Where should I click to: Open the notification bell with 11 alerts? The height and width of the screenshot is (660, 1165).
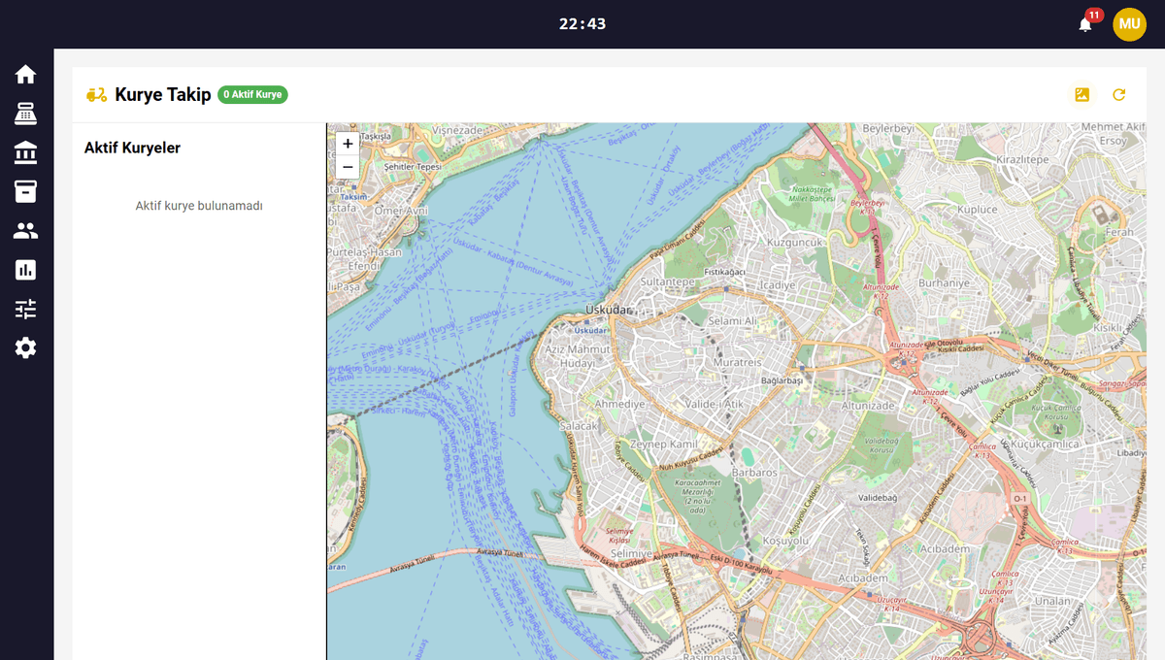[1085, 24]
